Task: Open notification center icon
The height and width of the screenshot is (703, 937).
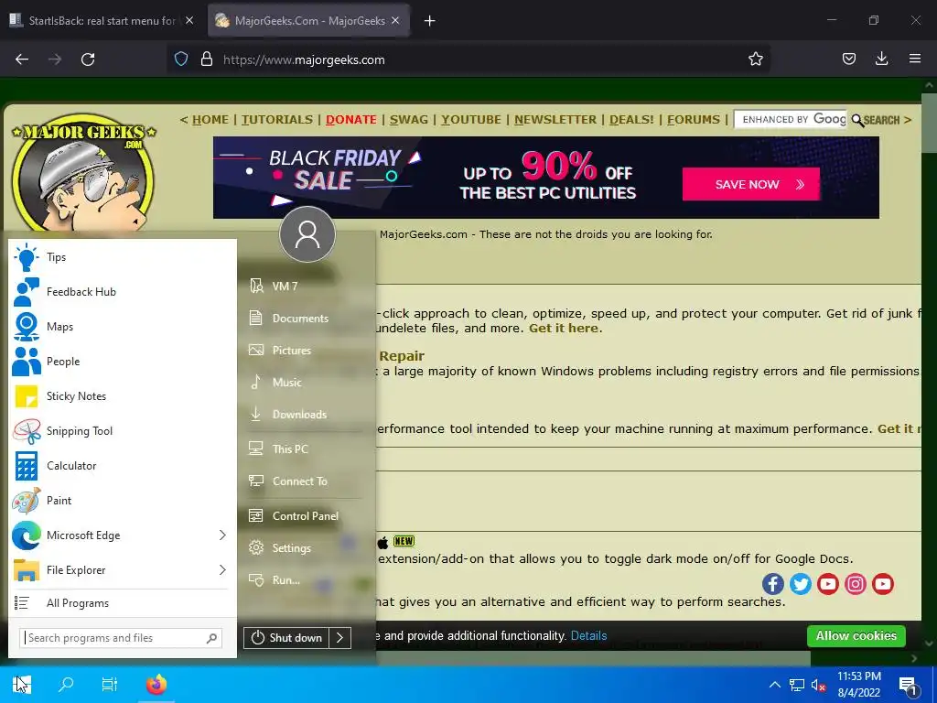Action: (x=909, y=685)
